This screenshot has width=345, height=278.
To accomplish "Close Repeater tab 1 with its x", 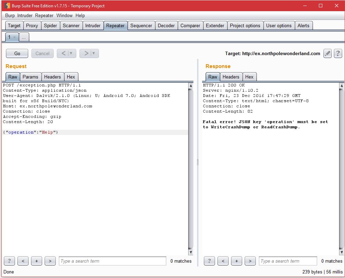I will [14, 37].
